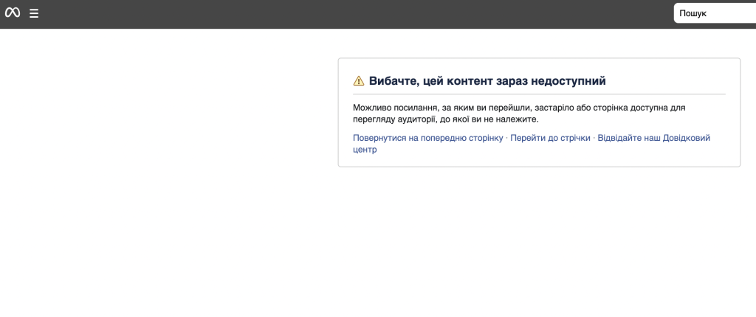The width and height of the screenshot is (756, 317).
Task: Click the divider line under the heading
Action: [x=539, y=94]
